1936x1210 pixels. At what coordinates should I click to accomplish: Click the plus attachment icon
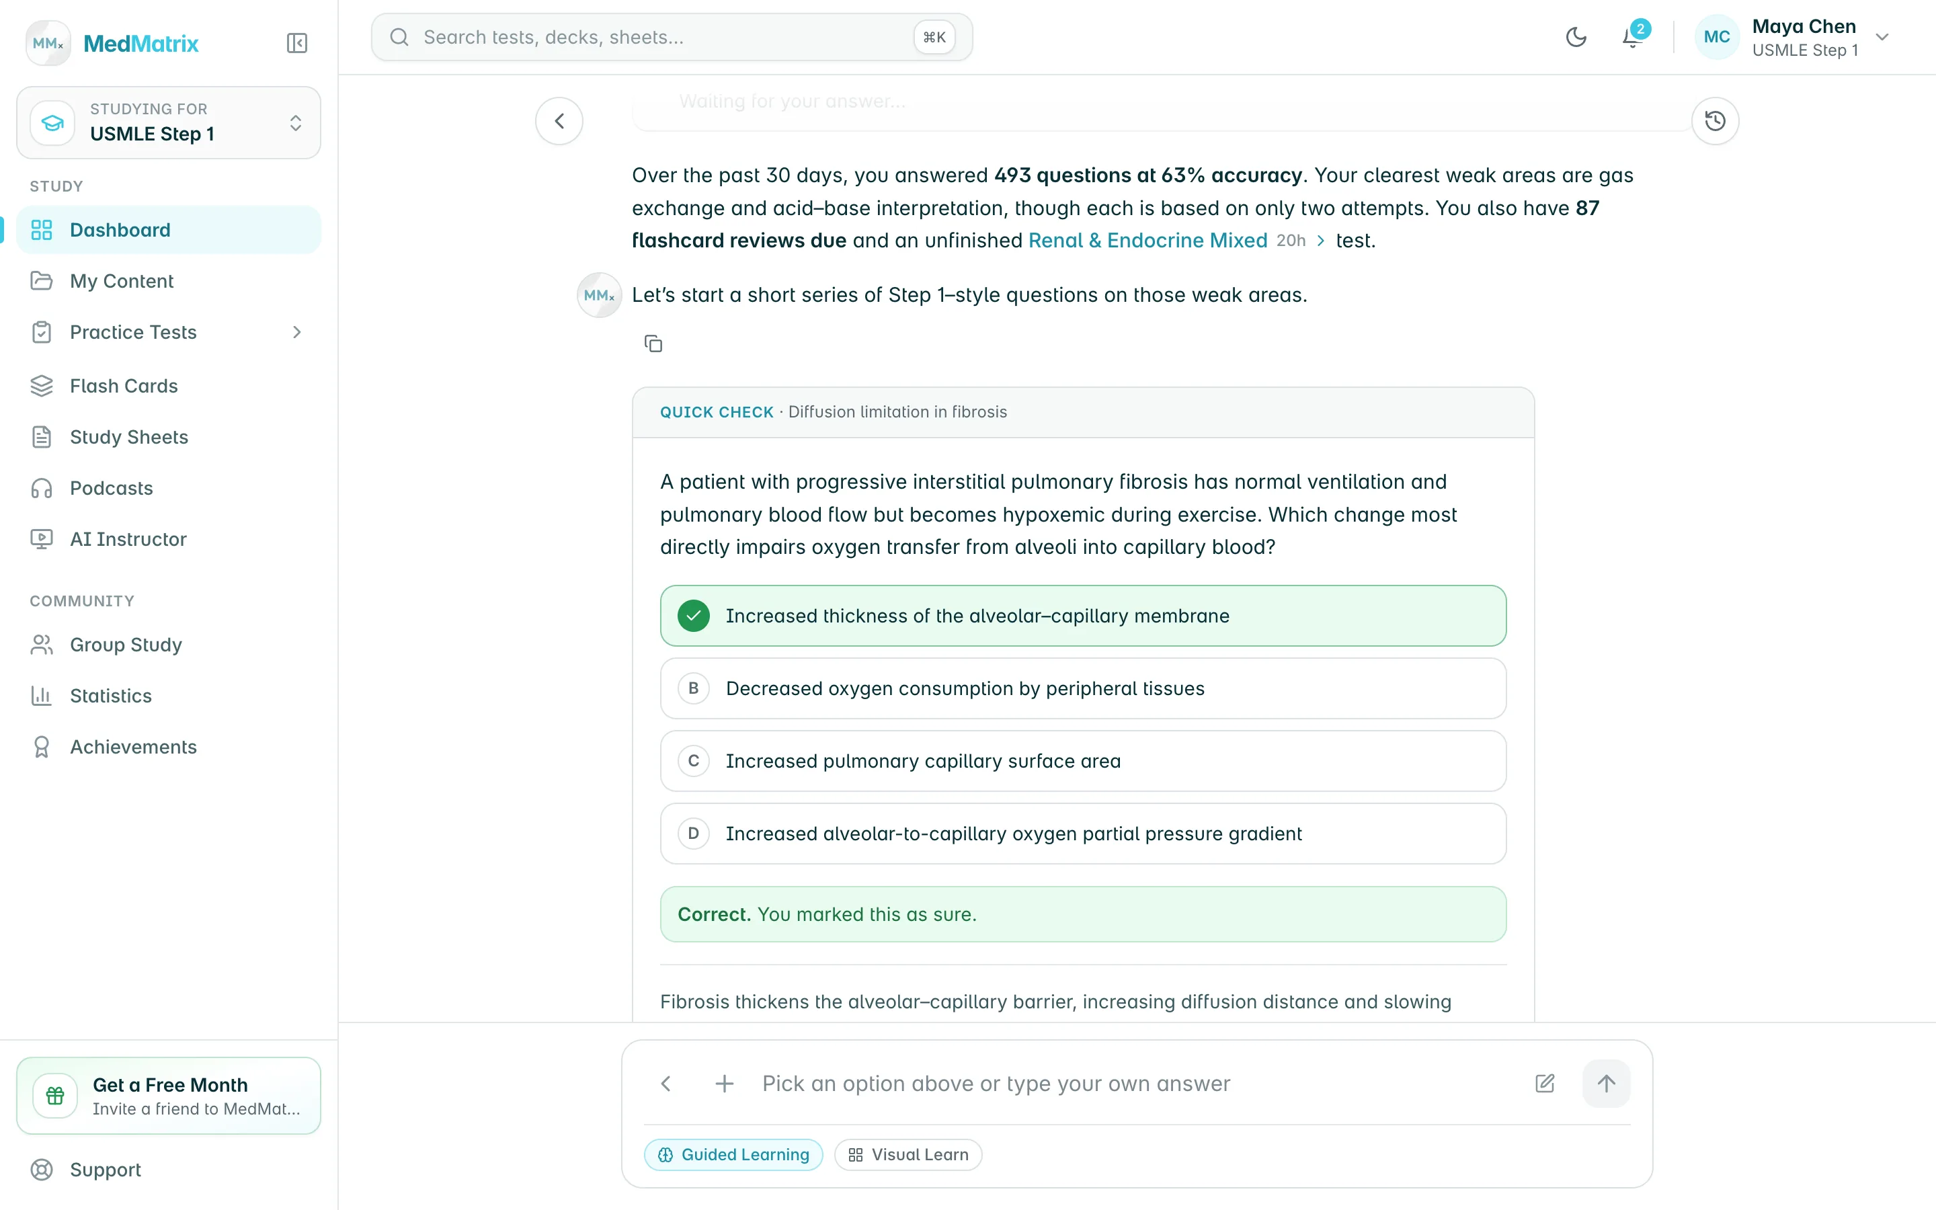pyautogui.click(x=724, y=1084)
